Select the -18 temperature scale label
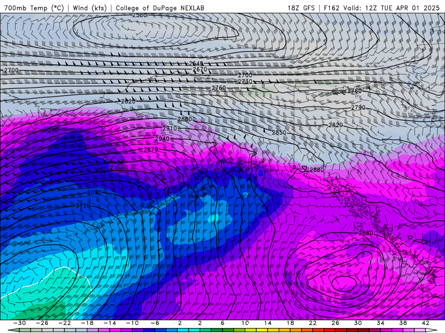This screenshot has height=333, width=445. tap(87, 323)
